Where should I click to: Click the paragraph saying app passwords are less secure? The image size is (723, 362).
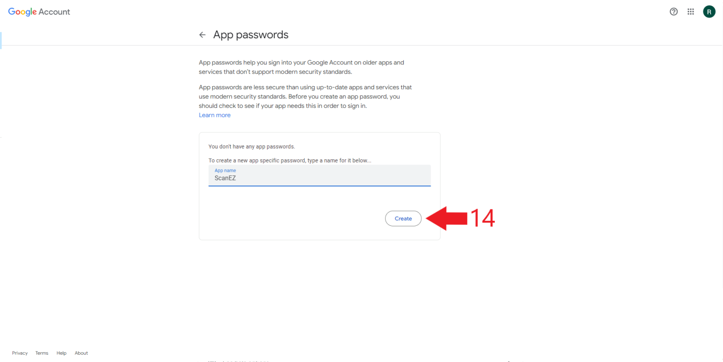(x=305, y=96)
